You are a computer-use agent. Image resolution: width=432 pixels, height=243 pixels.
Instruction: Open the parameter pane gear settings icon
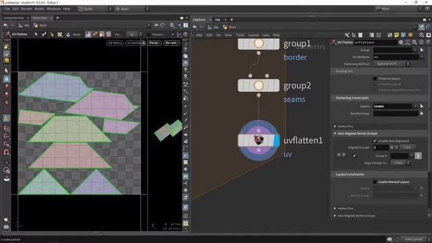point(401,43)
